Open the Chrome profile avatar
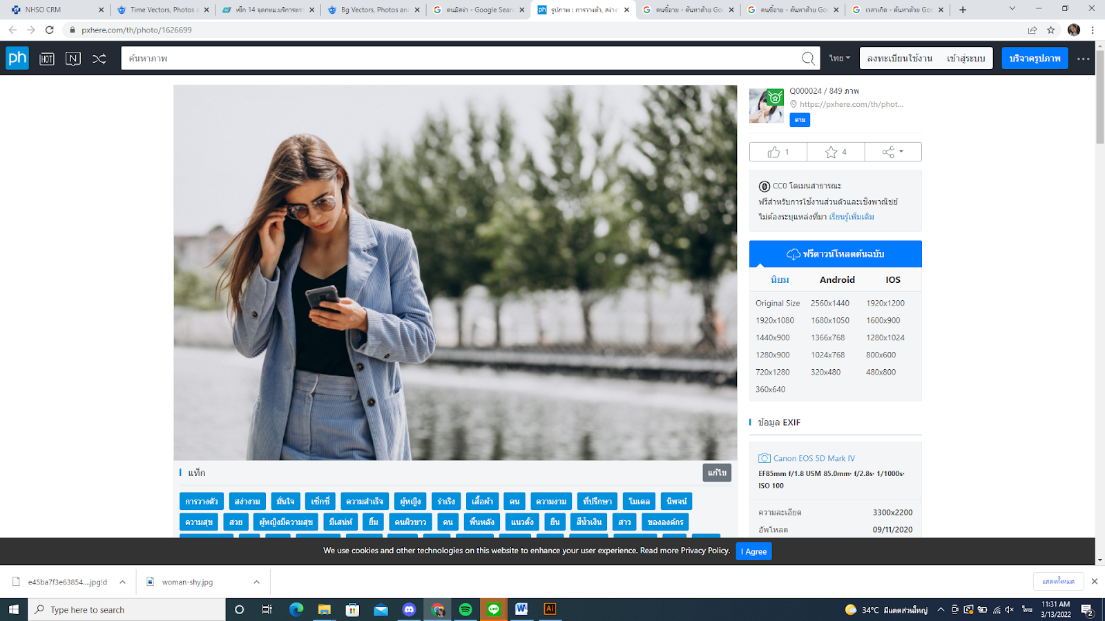1105x621 pixels. click(1073, 30)
